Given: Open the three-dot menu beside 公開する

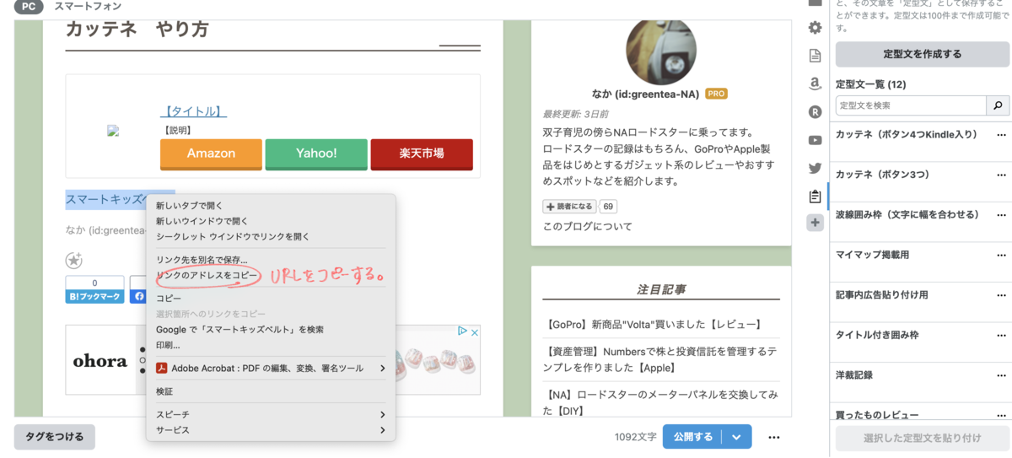Looking at the screenshot, I should (773, 437).
